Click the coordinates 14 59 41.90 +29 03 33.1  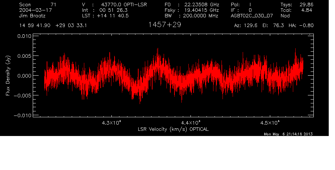pos(53,26)
